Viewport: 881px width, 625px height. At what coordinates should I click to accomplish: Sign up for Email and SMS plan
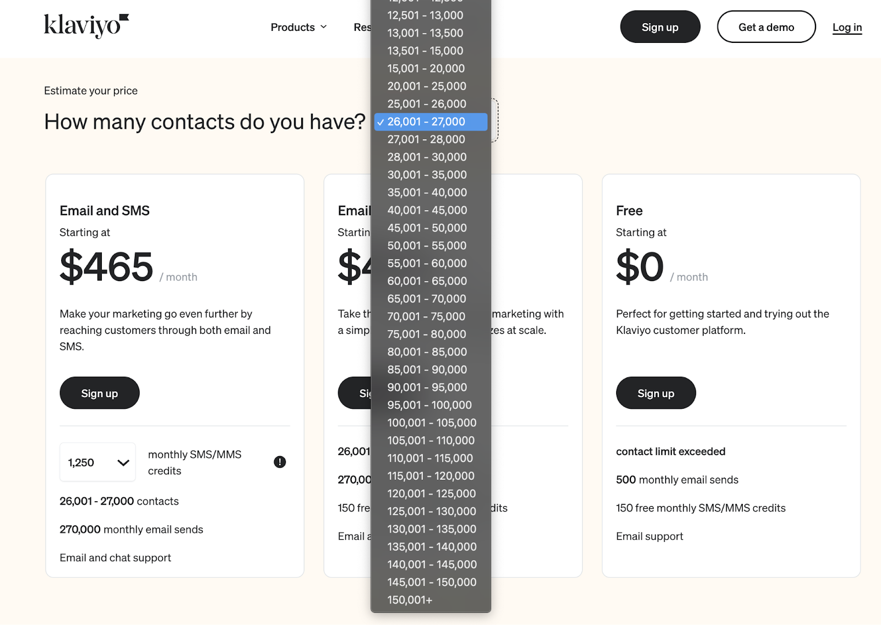tap(100, 393)
